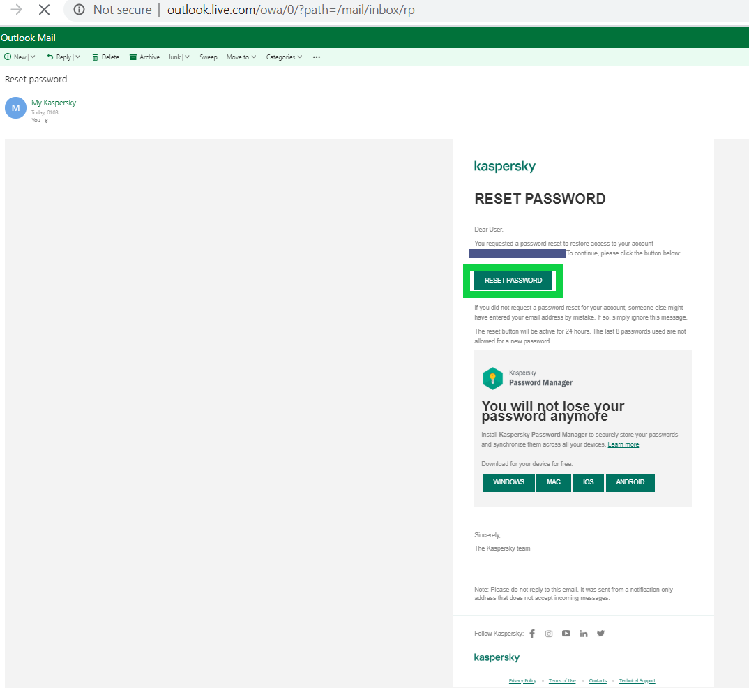Click the footer Kaspersky logo
The width and height of the screenshot is (749, 688).
497,657
